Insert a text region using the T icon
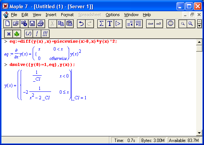Image resolution: width=204 pixels, height=145 pixels. click(110, 24)
